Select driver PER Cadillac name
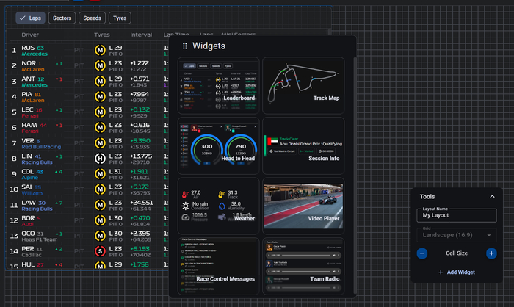 tap(32, 252)
